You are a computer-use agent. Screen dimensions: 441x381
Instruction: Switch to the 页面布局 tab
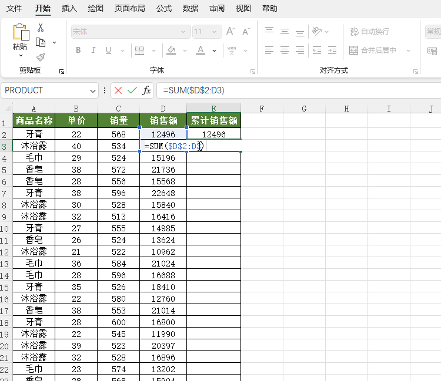tap(130, 8)
